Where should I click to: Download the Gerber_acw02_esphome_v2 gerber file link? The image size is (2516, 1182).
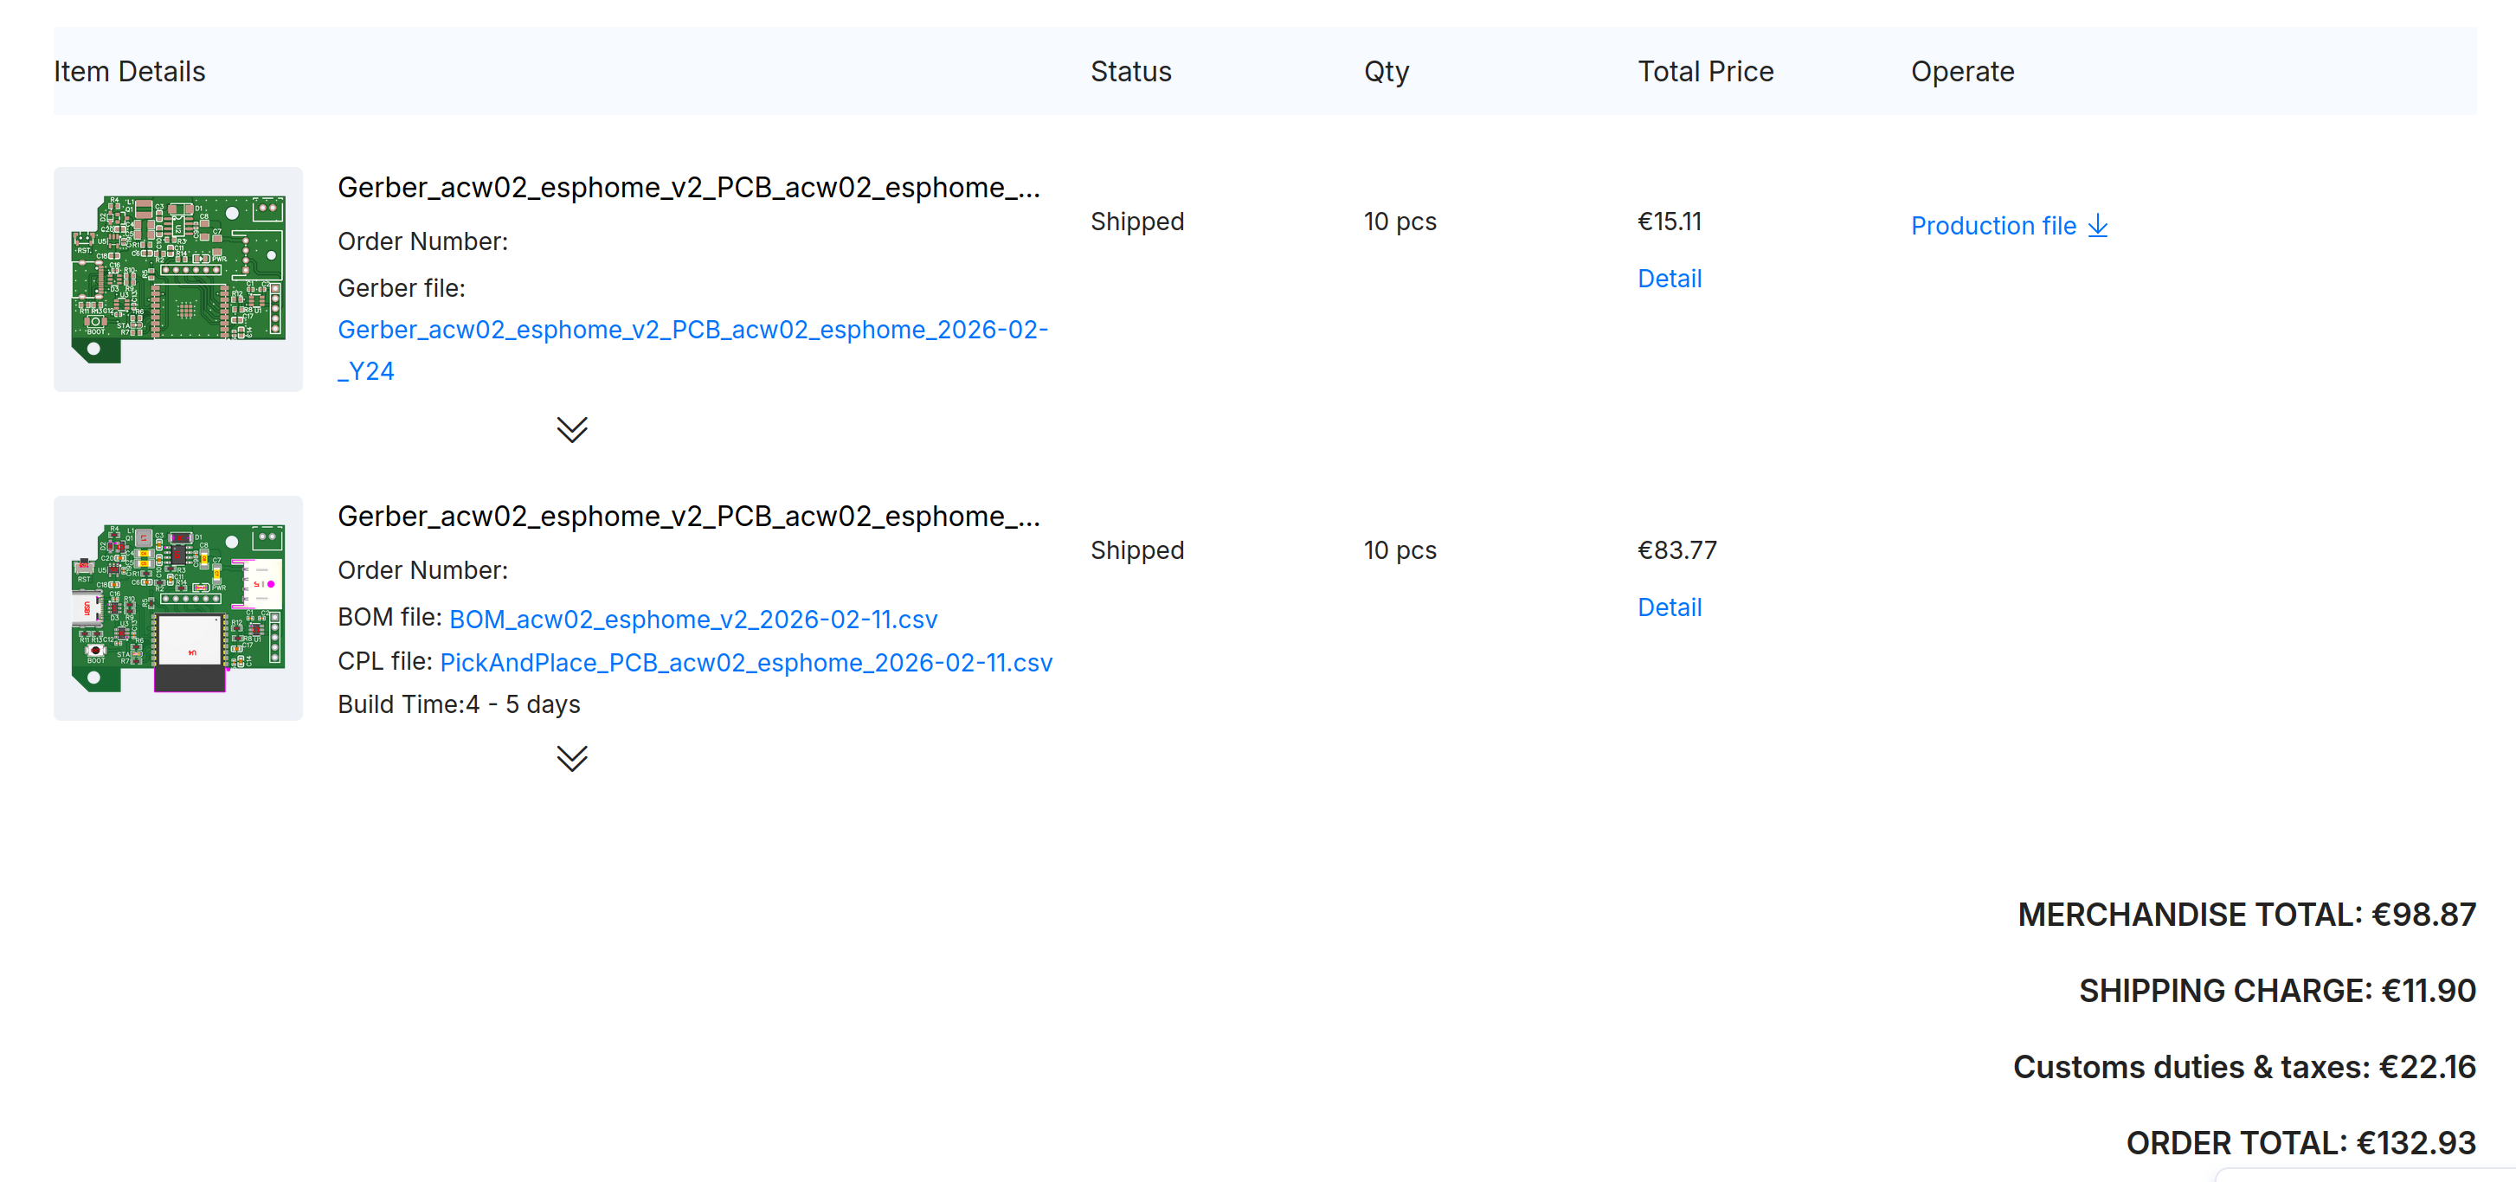pyautogui.click(x=692, y=331)
